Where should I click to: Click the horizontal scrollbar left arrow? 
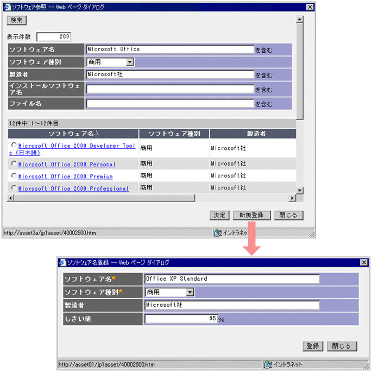click(10, 198)
